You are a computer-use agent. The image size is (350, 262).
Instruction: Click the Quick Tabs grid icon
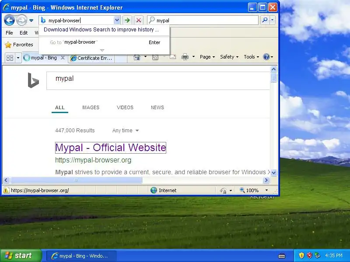10,58
